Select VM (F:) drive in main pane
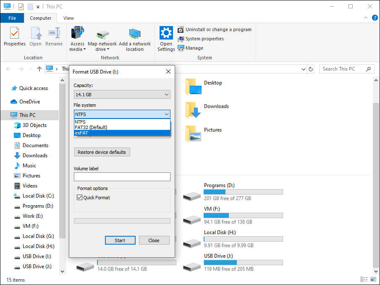 [x=233, y=215]
